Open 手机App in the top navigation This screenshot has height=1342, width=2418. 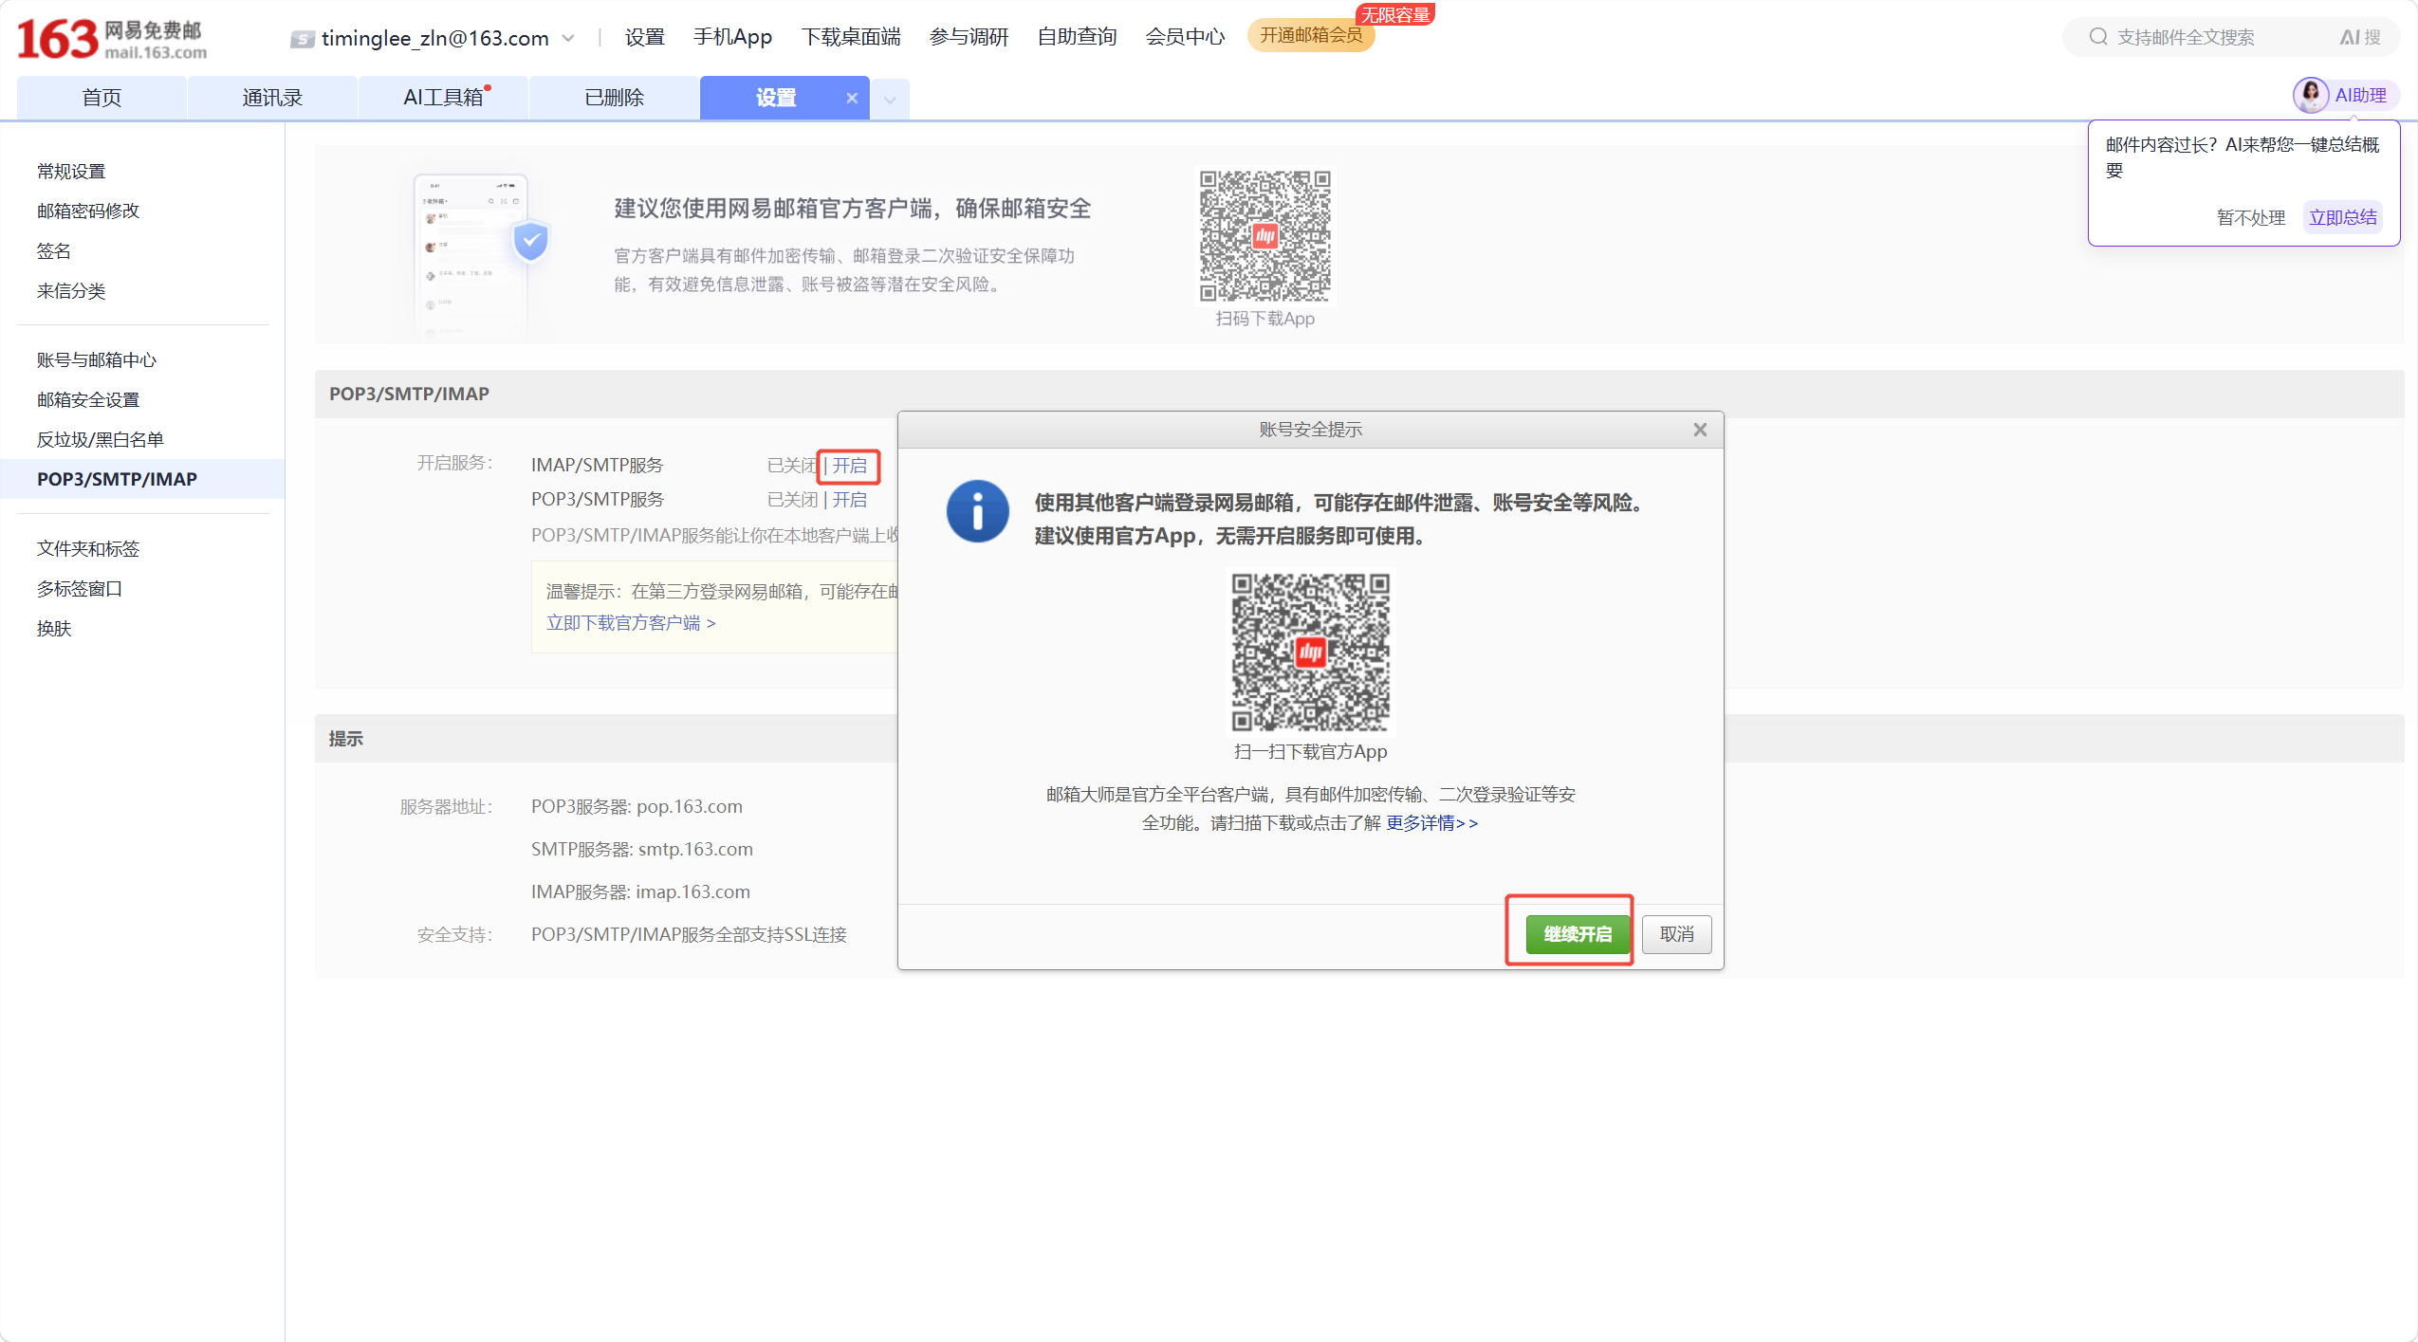click(732, 37)
